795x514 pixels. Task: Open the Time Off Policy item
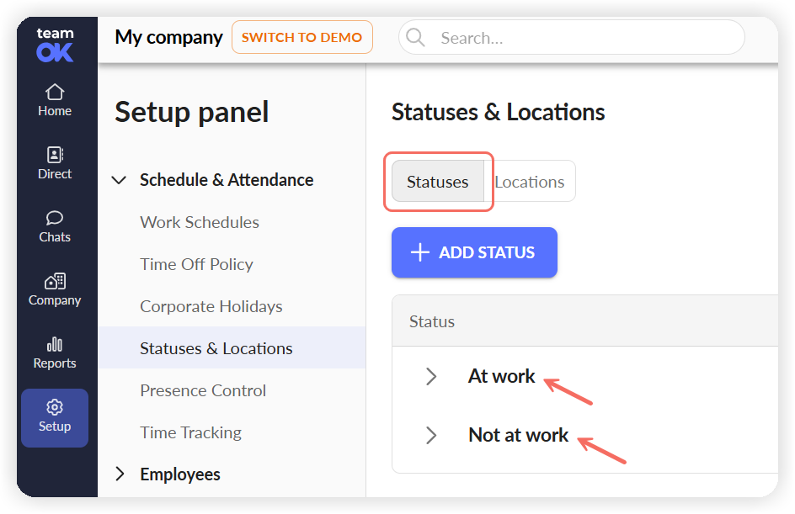click(x=197, y=264)
